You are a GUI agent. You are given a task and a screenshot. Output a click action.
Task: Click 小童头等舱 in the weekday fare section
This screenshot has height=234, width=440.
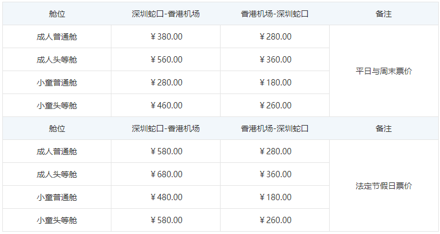(57, 106)
